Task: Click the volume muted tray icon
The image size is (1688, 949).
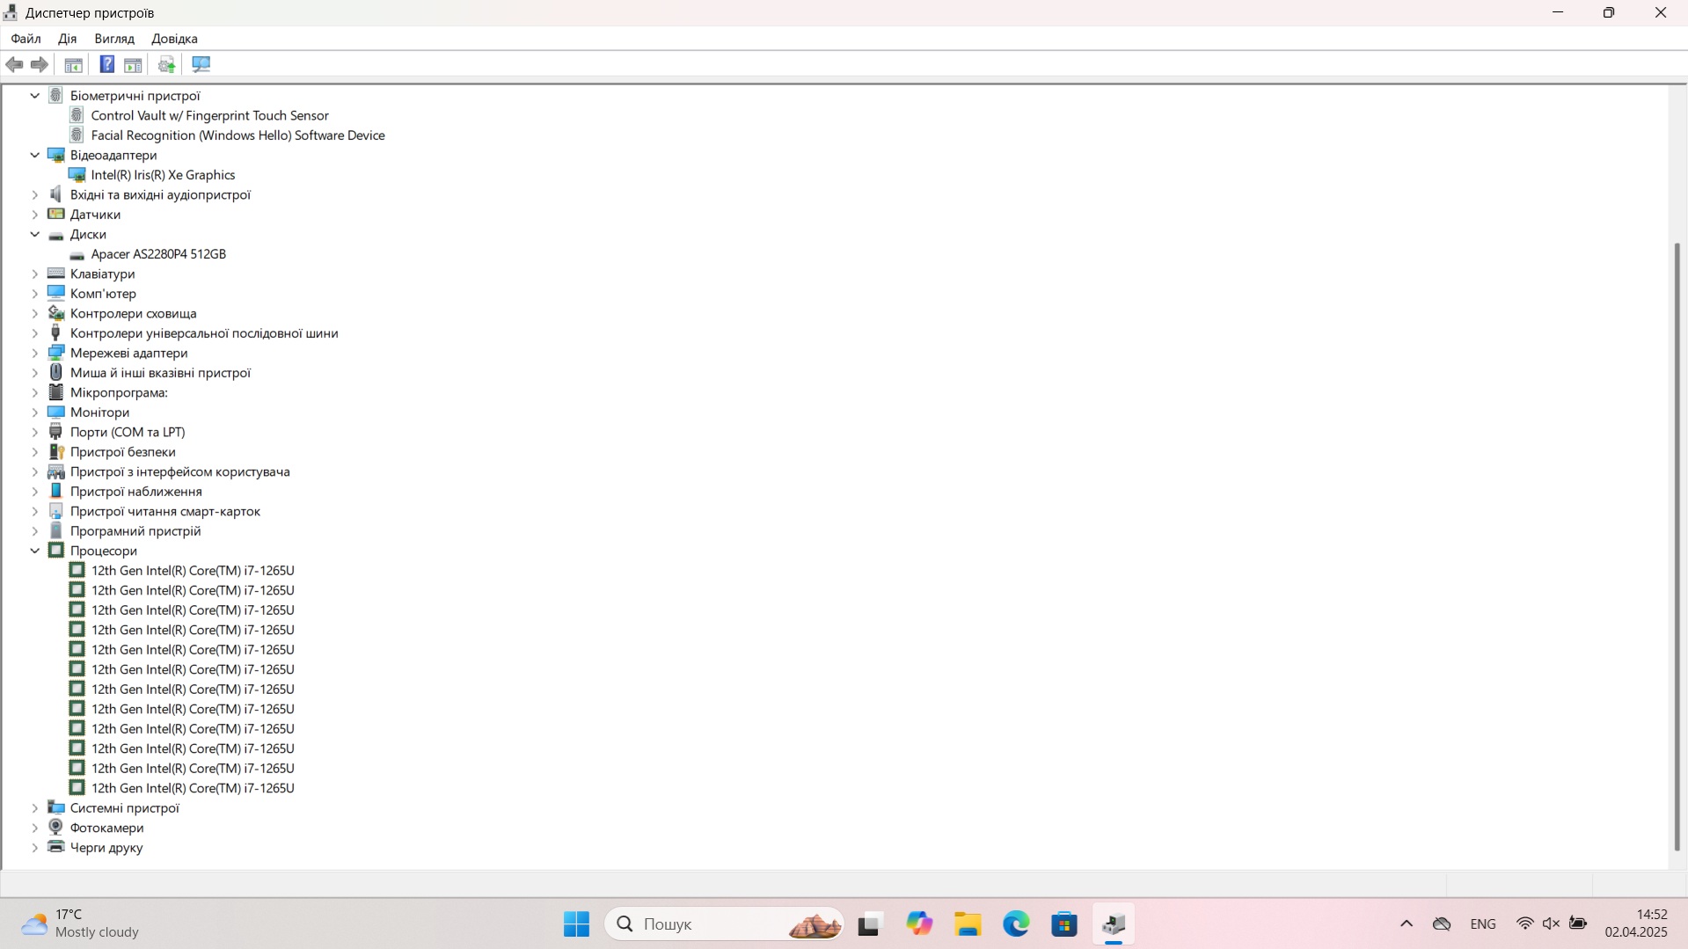Action: point(1551,923)
